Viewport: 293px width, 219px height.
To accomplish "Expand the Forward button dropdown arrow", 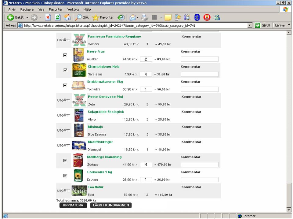I will tap(41, 17).
